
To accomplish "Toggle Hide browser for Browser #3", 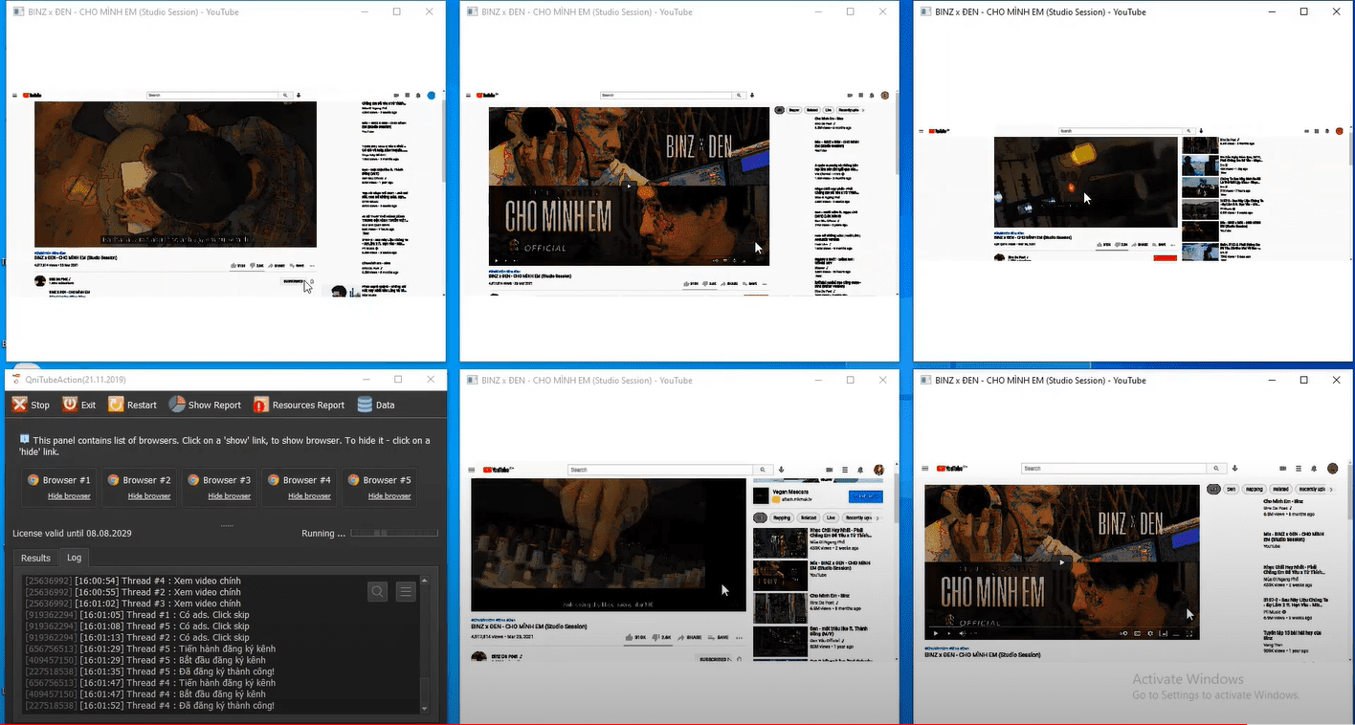I will click(x=230, y=496).
